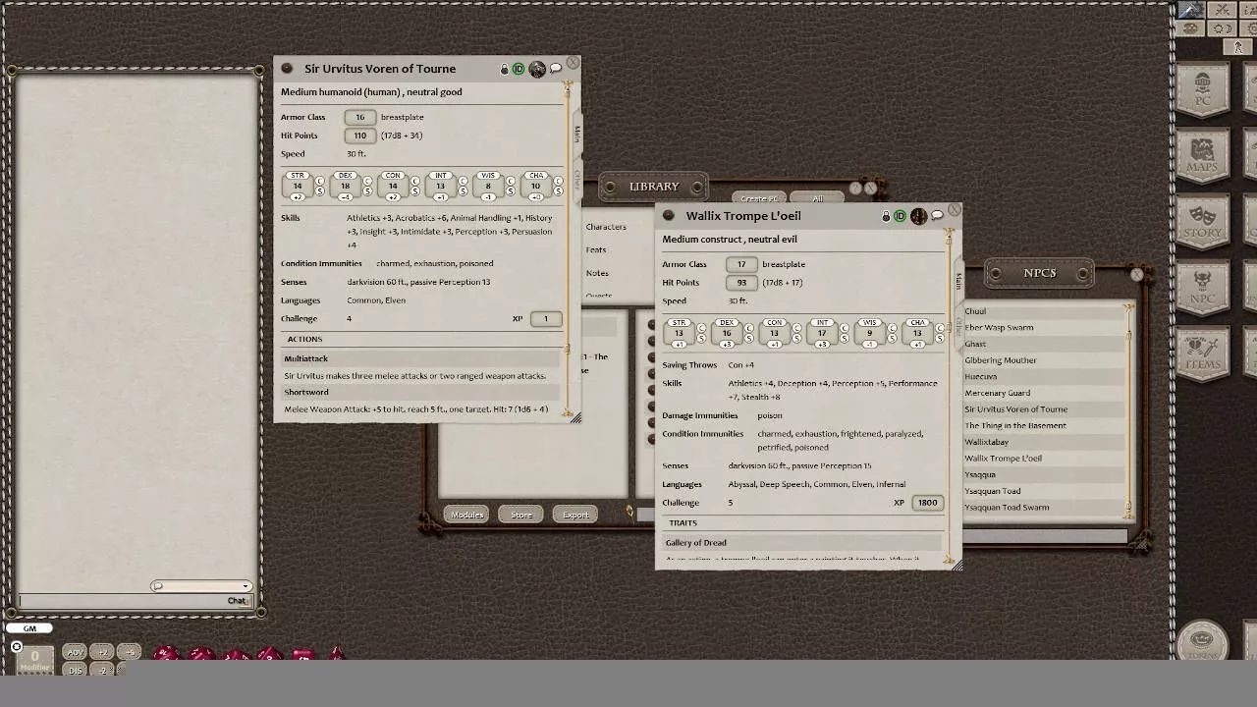Toggle ID status on Sir Urvitus sheet

519,69
